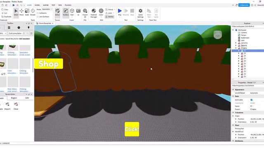Open Game Settings gear
This screenshot has width=264, height=148.
140,13
